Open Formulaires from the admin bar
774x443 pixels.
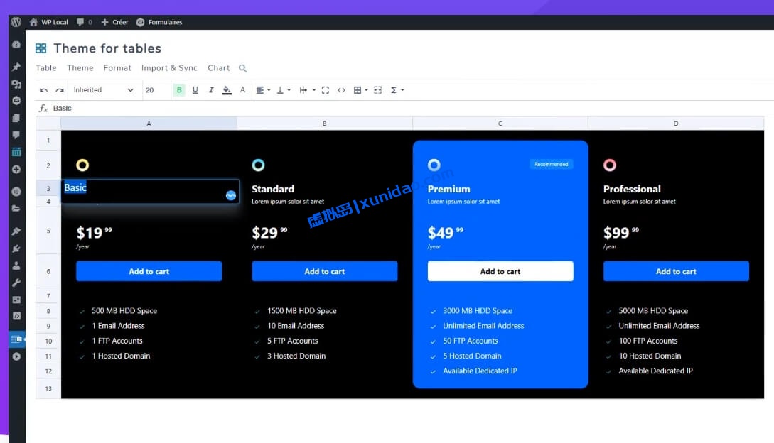(x=159, y=22)
